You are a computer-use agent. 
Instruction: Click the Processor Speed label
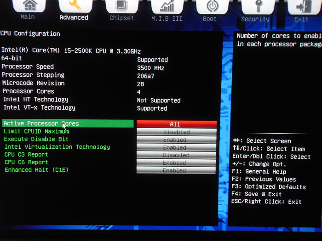tap(28, 67)
